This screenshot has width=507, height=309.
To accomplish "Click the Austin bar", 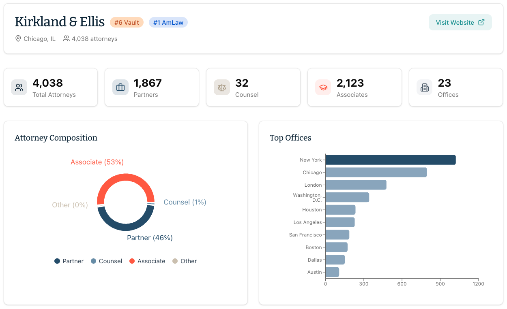I will (x=332, y=272).
